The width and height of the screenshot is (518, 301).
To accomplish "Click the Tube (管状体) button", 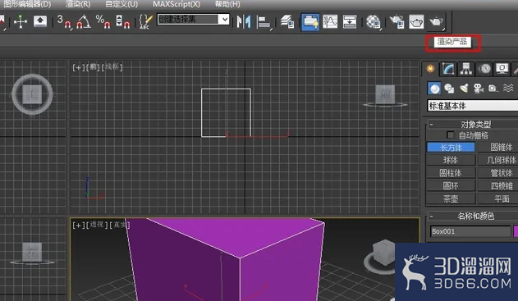I will [x=498, y=172].
